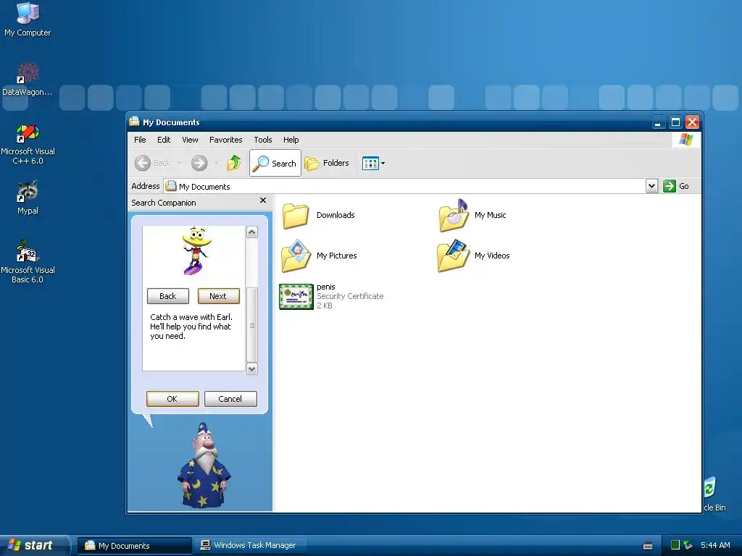Click the network tray icon beside clock
The width and height of the screenshot is (742, 556).
pyautogui.click(x=688, y=545)
